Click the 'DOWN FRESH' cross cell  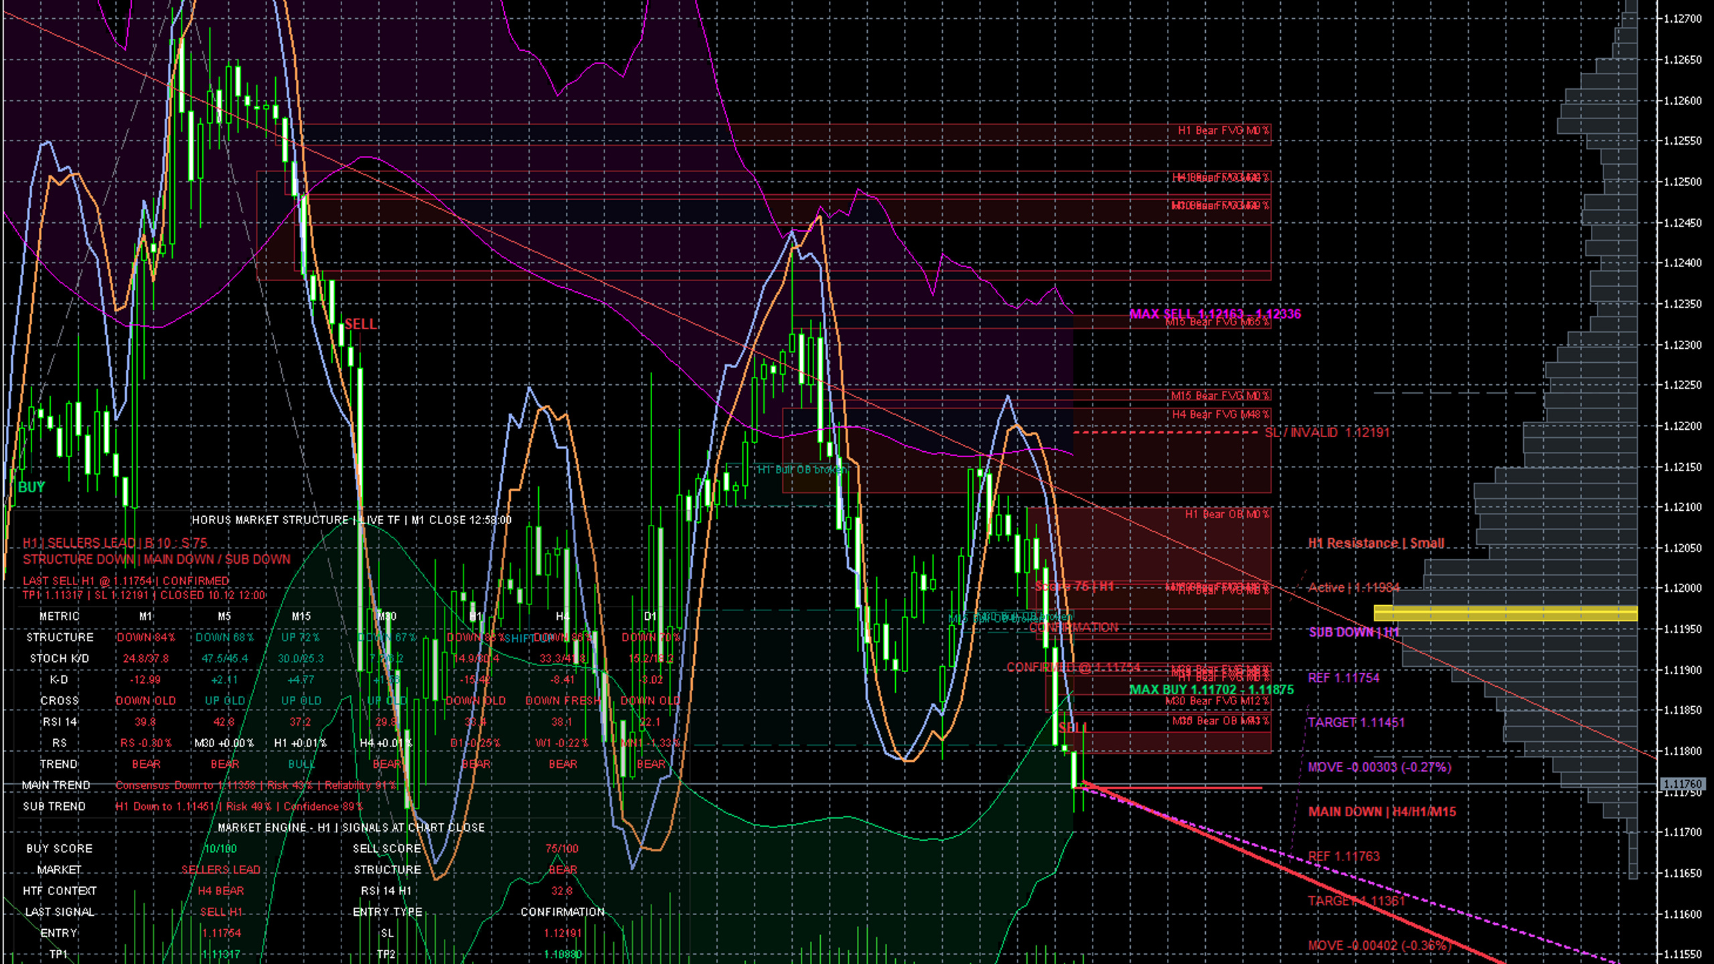click(562, 701)
